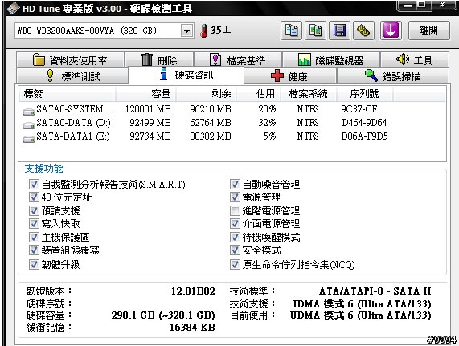Click the thermometer temperature indicator
Viewport: 459px width, 346px height.
pos(203,31)
